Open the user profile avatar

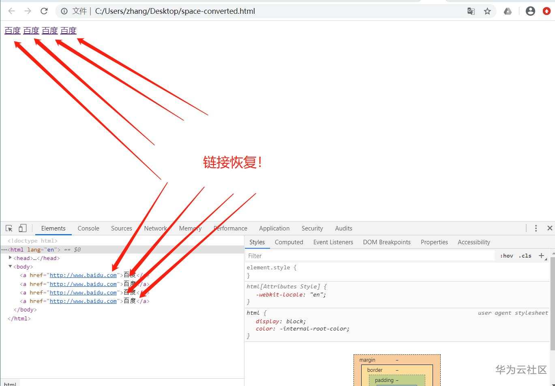coord(530,11)
